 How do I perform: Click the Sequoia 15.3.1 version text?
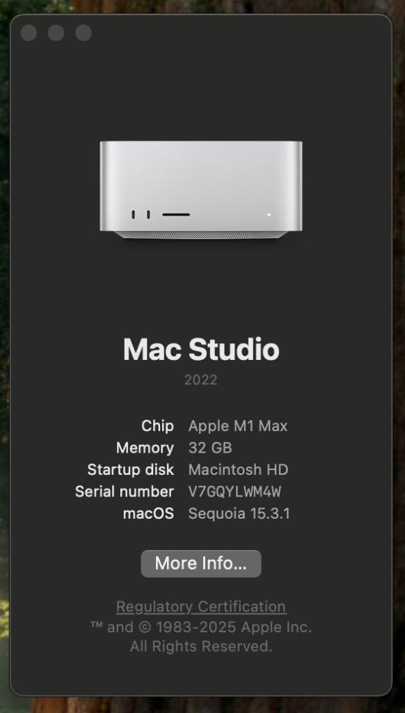pos(239,513)
